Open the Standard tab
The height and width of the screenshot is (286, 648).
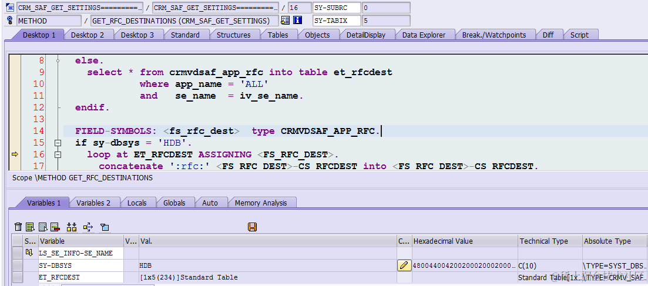(x=185, y=35)
